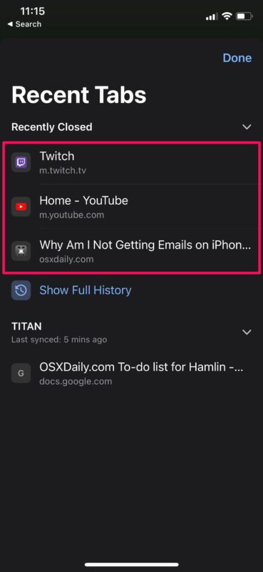The height and width of the screenshot is (572, 263).
Task: Tap the Recently Closed section header
Action: tap(51, 127)
